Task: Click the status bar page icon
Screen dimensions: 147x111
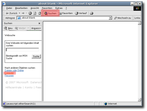Action: 4,104
